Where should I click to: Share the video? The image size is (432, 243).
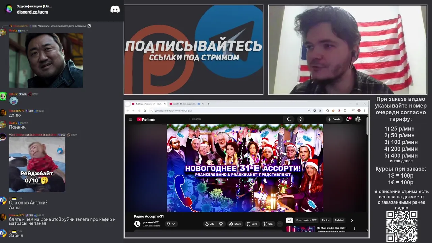(235, 224)
